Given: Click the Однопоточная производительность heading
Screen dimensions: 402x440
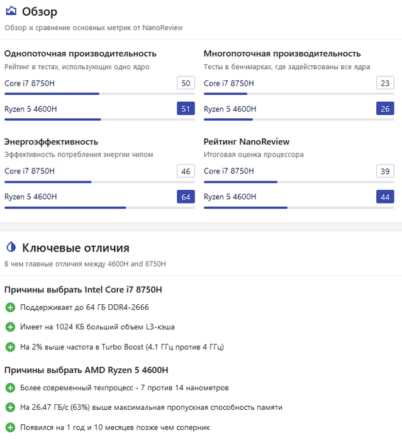Looking at the screenshot, I should 81,53.
